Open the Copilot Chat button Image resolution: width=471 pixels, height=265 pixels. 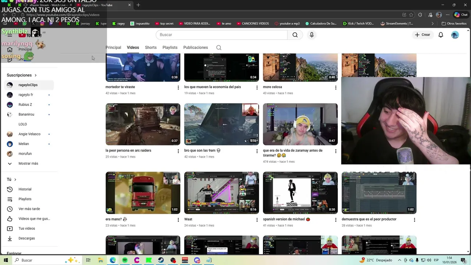(461, 15)
